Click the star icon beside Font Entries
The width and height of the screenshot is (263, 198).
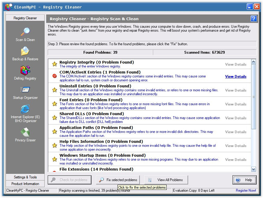55,104
